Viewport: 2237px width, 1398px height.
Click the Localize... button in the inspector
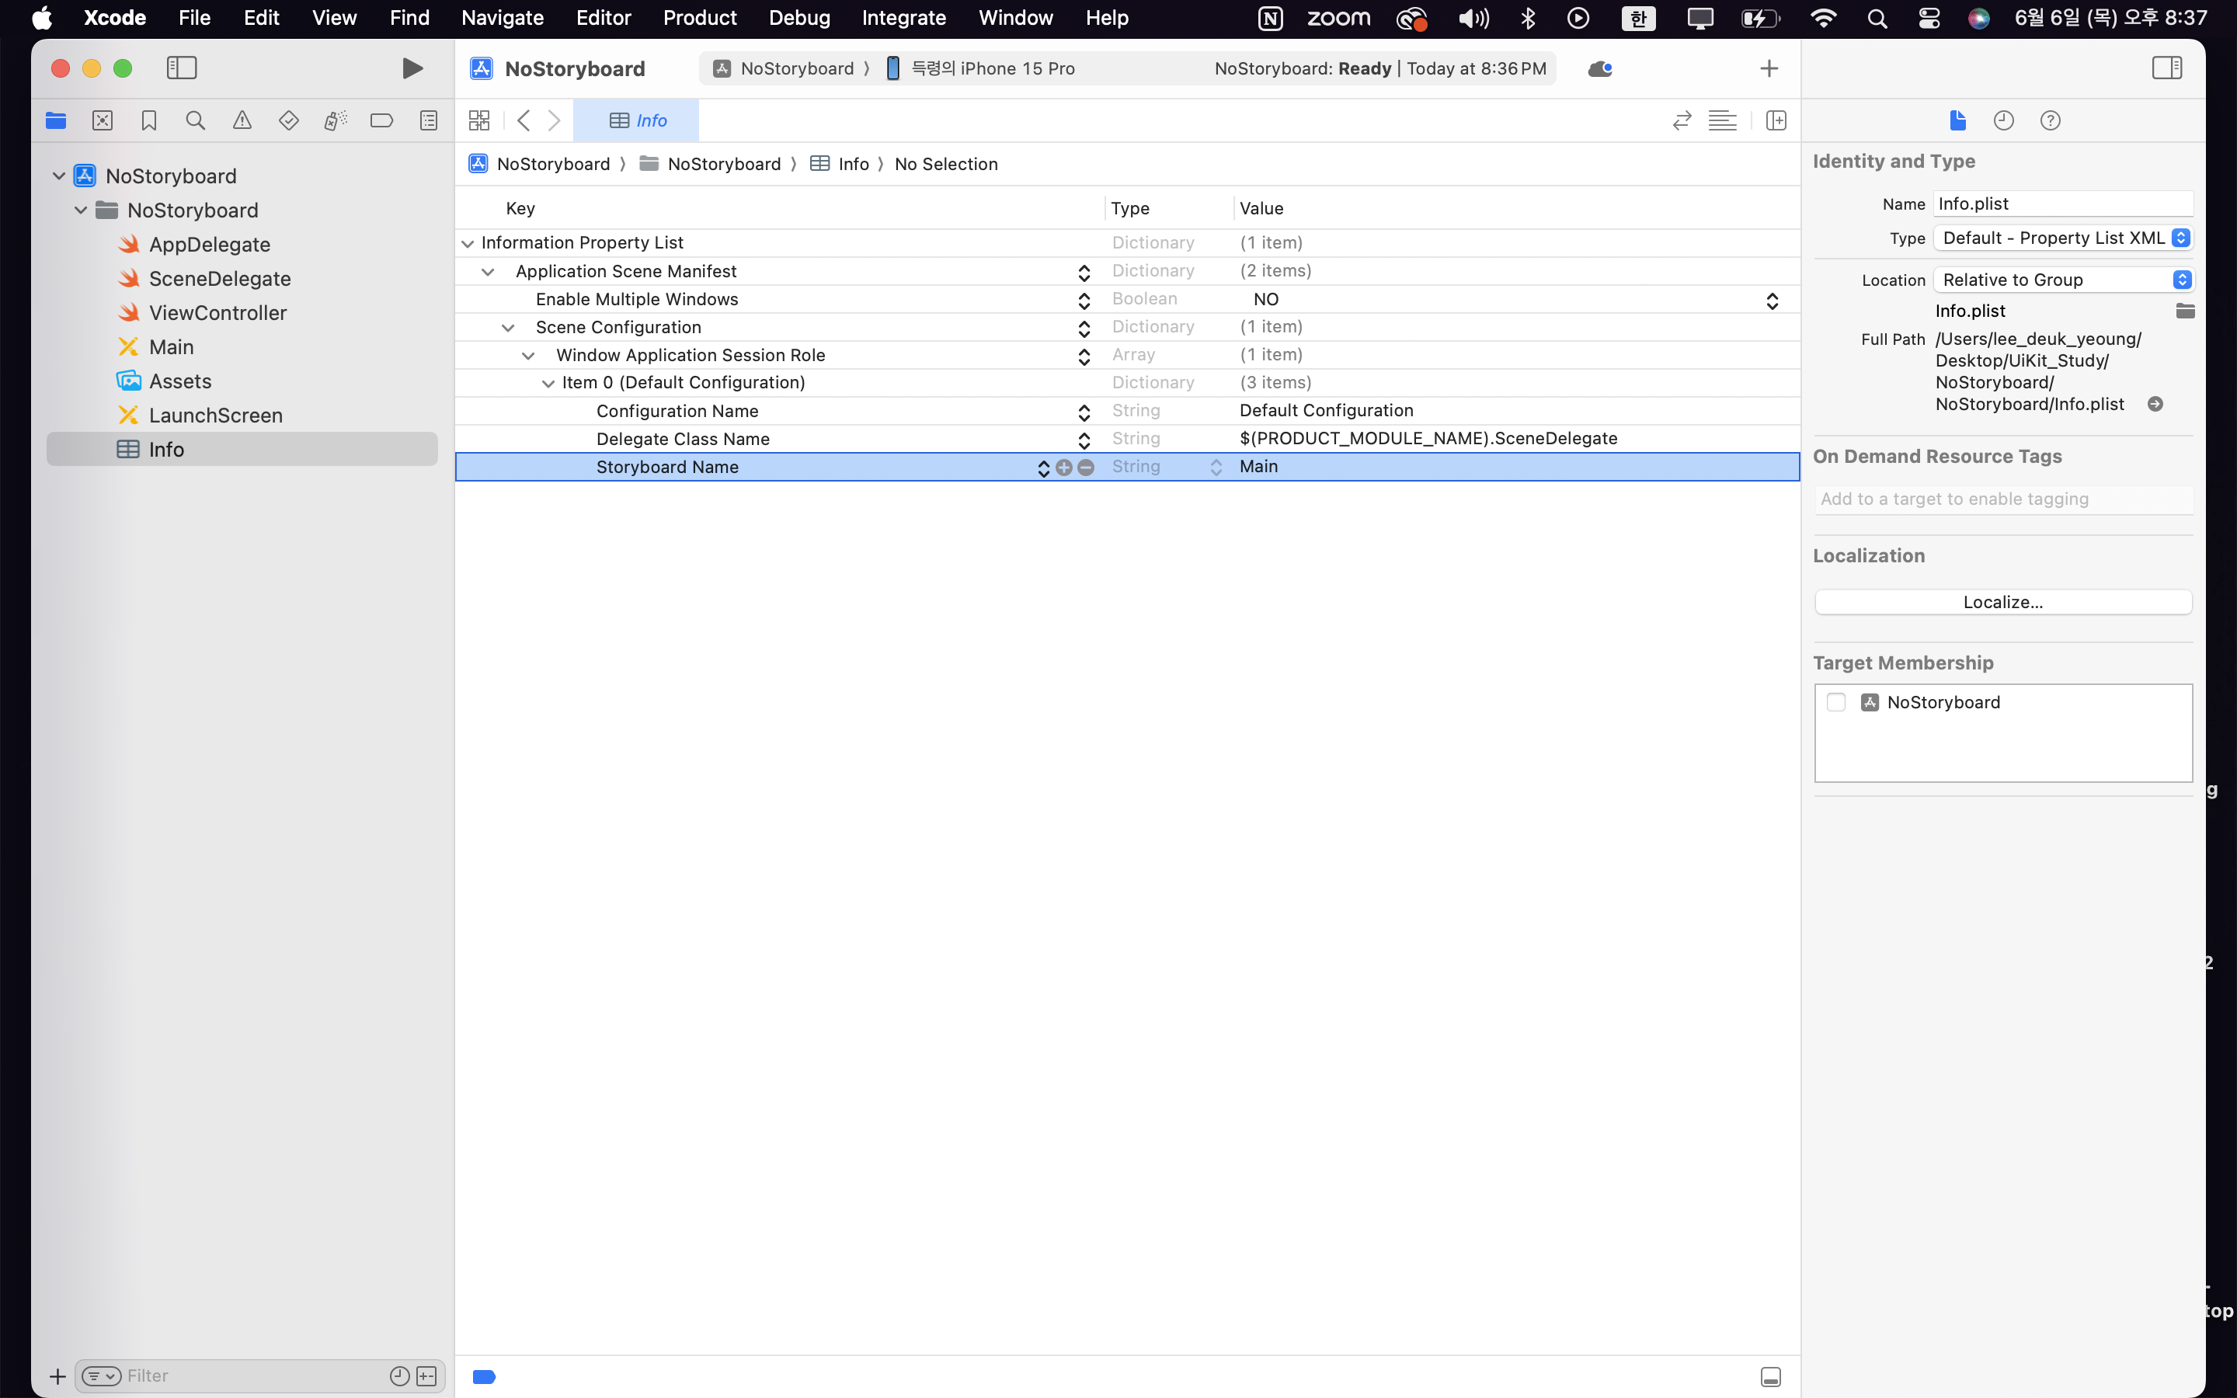click(2002, 601)
